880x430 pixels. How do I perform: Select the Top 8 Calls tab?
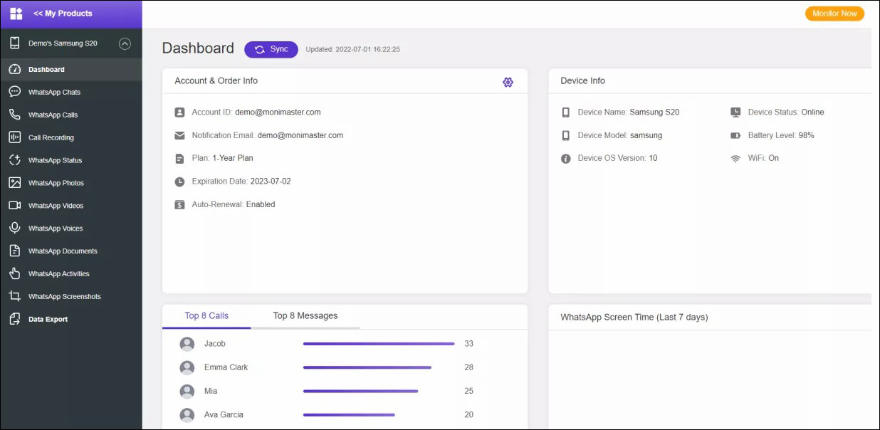point(206,315)
